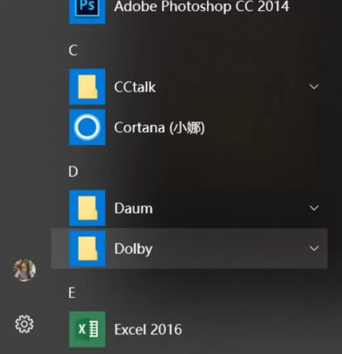This screenshot has height=354, width=342.
Task: Jump using the letter D header
Action: (74, 171)
